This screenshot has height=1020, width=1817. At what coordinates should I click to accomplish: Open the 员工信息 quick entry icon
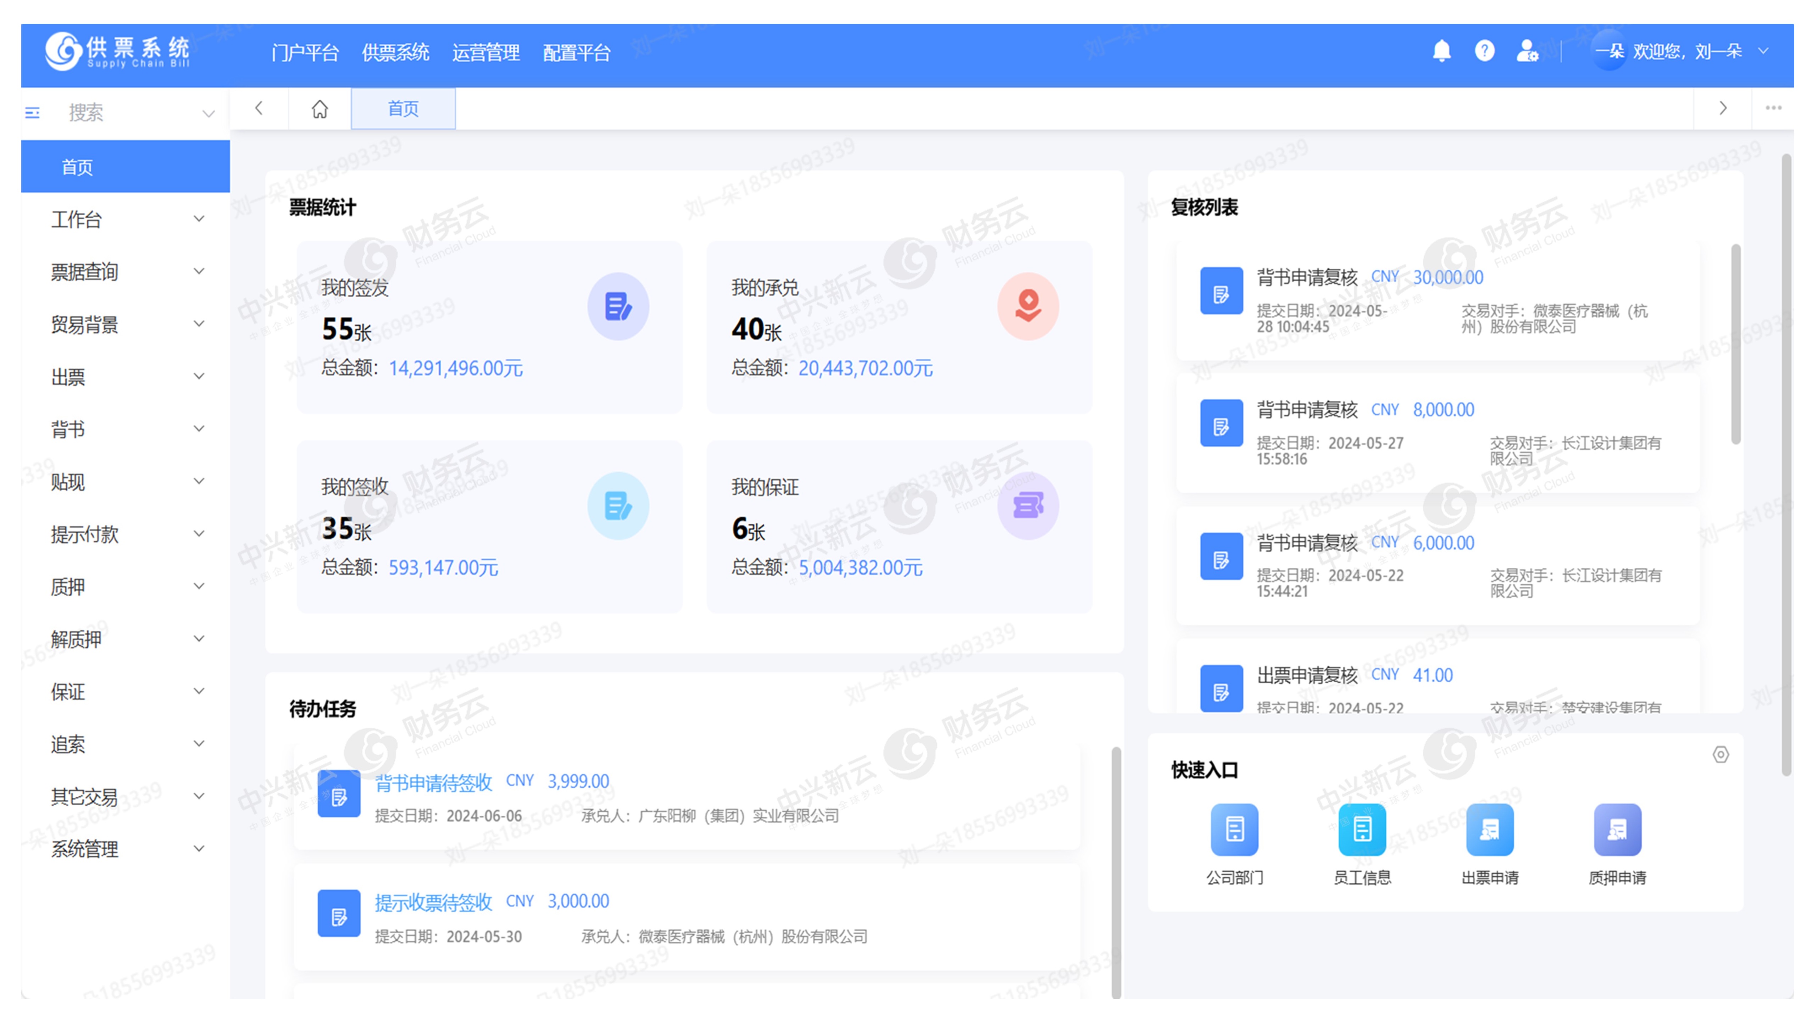(x=1362, y=829)
